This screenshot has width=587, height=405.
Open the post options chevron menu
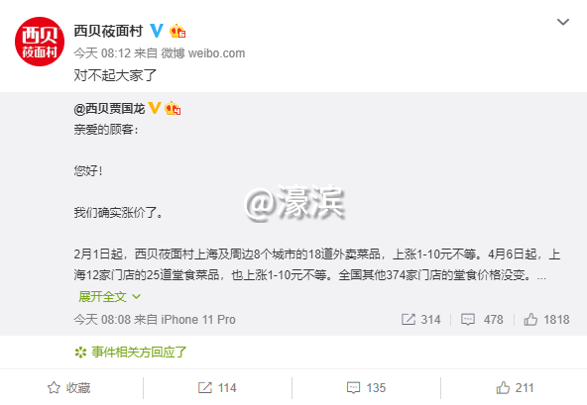(x=562, y=22)
